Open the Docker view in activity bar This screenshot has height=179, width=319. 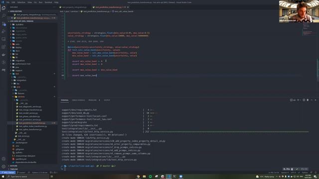click(3, 55)
